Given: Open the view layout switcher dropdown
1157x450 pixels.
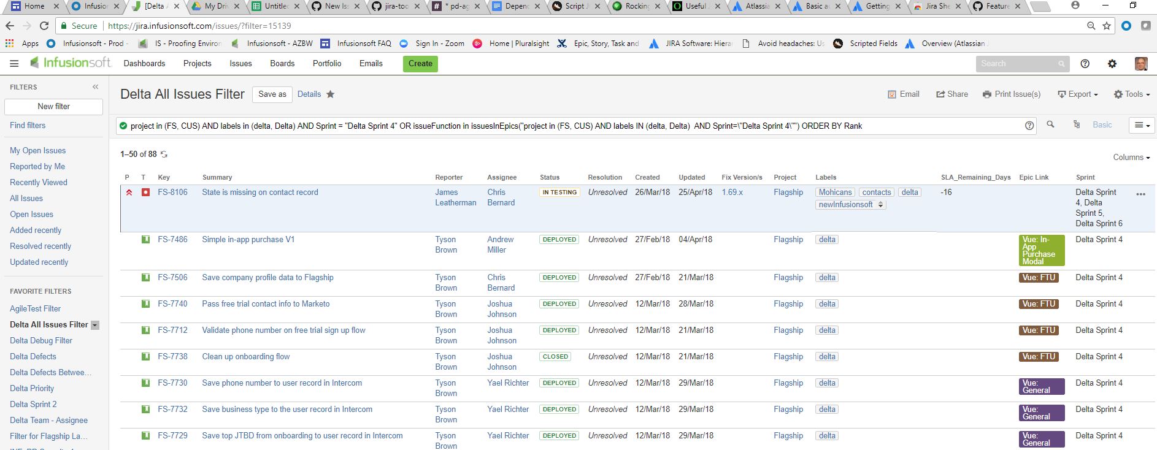Looking at the screenshot, I should [1142, 125].
